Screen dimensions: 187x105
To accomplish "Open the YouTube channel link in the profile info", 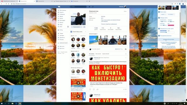I will (x=110, y=21).
